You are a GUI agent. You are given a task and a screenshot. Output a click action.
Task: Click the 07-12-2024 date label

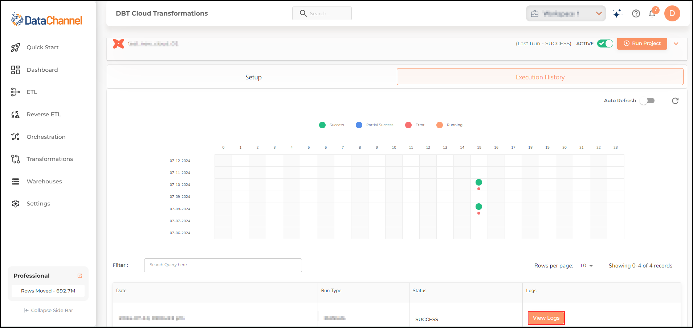click(180, 161)
